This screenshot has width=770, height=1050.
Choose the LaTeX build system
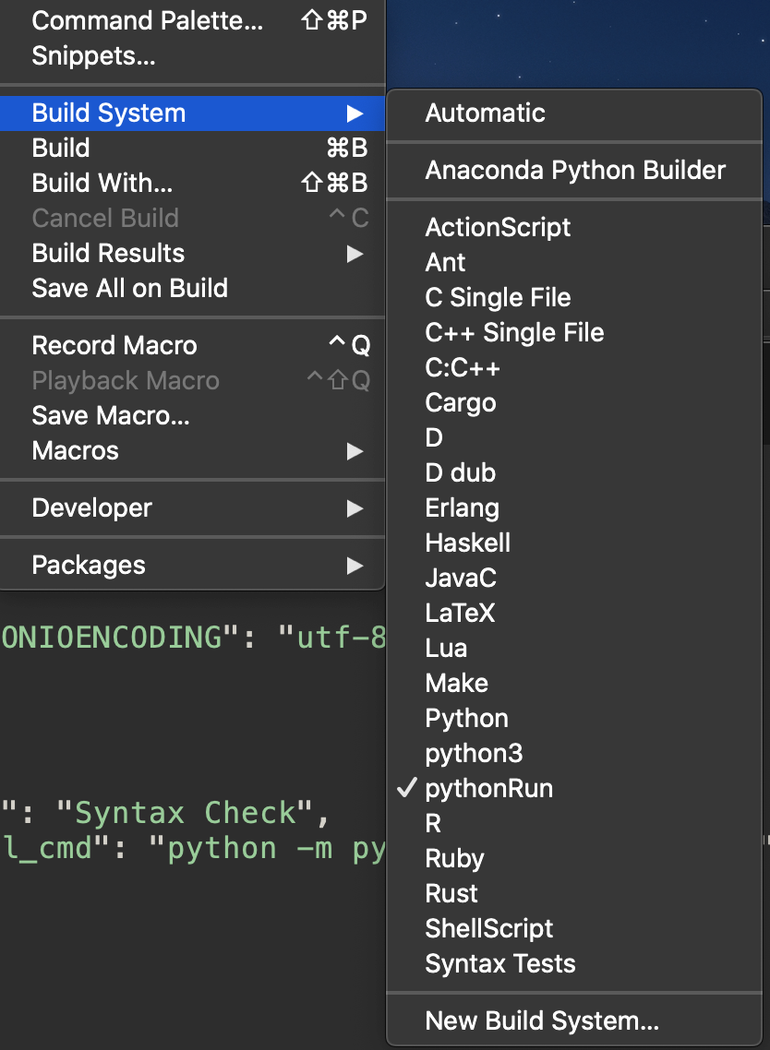pyautogui.click(x=460, y=614)
